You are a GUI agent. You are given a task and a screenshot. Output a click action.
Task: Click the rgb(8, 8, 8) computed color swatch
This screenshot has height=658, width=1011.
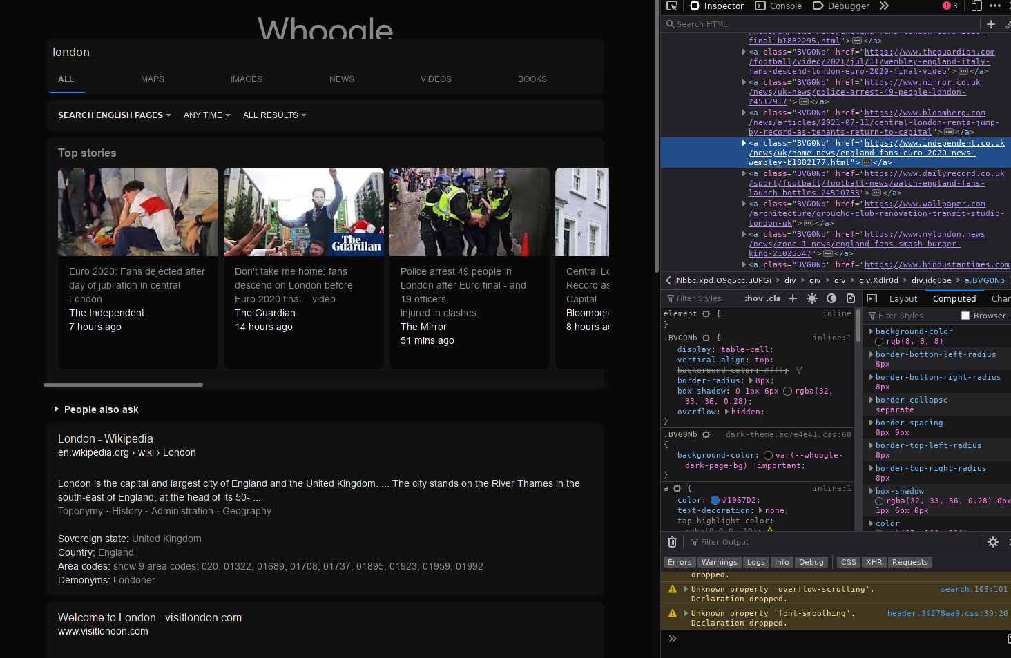(x=879, y=342)
